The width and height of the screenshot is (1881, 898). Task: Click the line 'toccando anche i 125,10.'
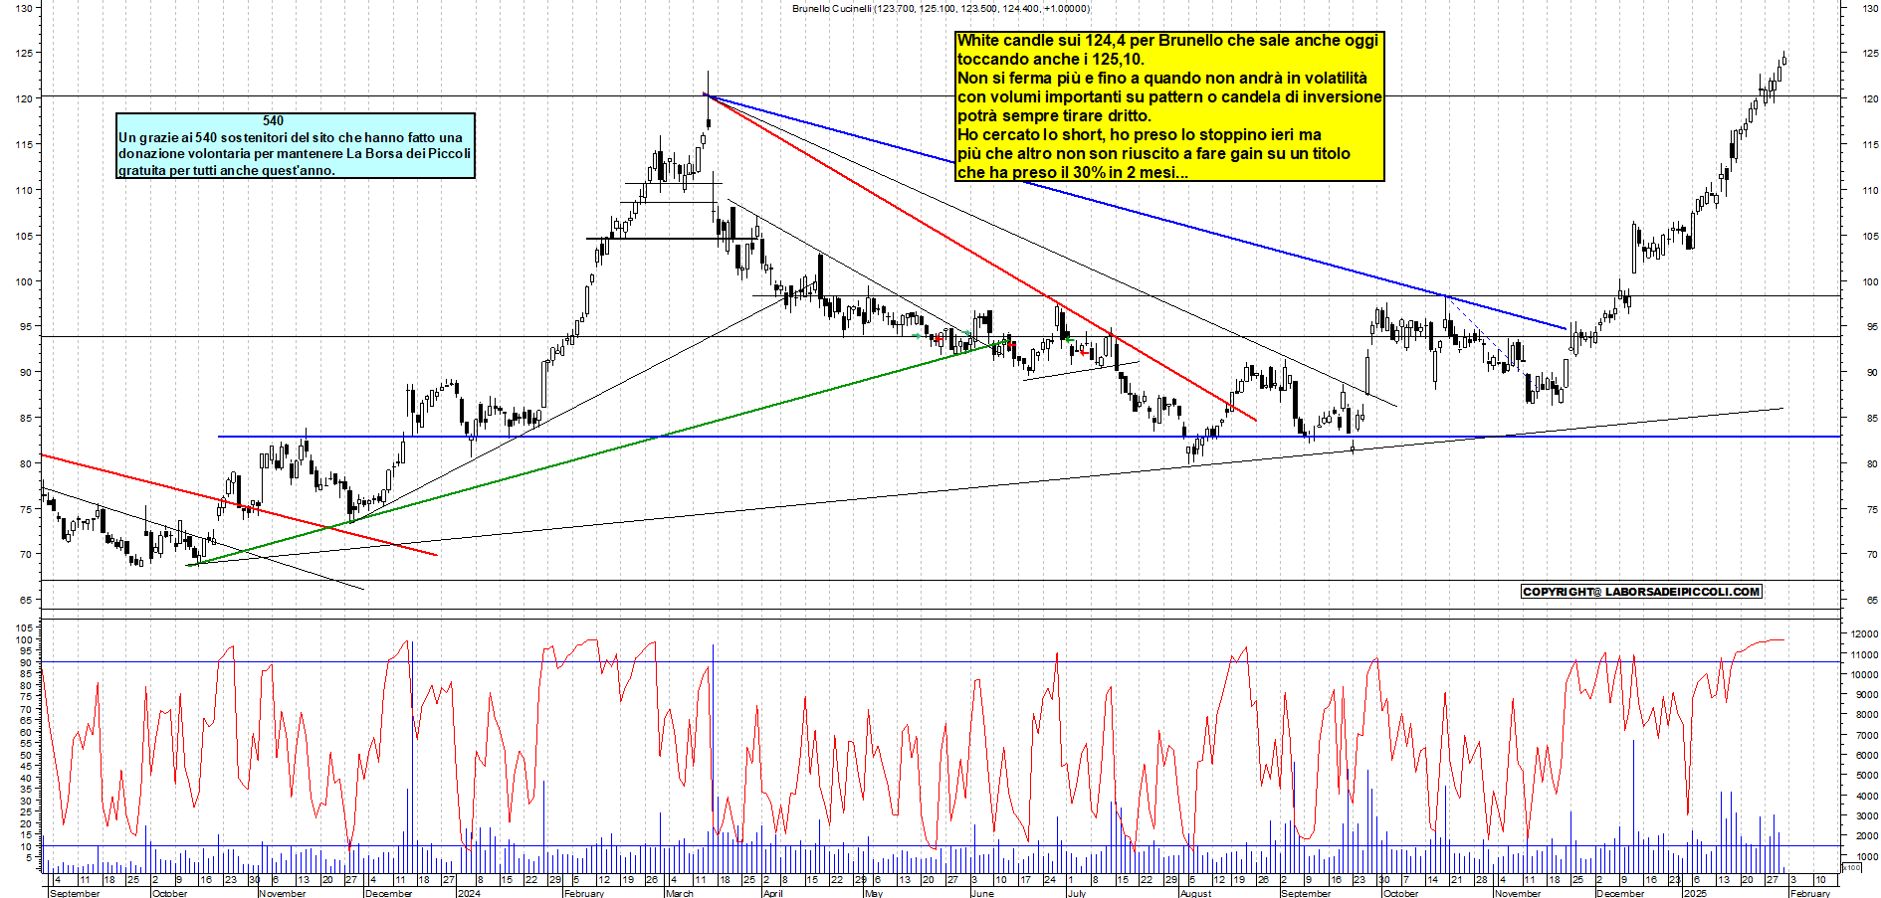click(x=1050, y=59)
